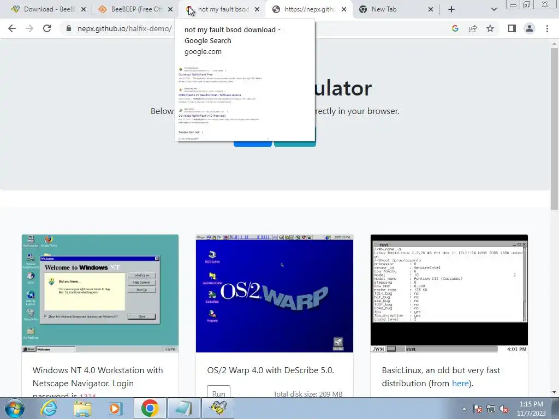Open the Windows Start menu

click(x=15, y=408)
